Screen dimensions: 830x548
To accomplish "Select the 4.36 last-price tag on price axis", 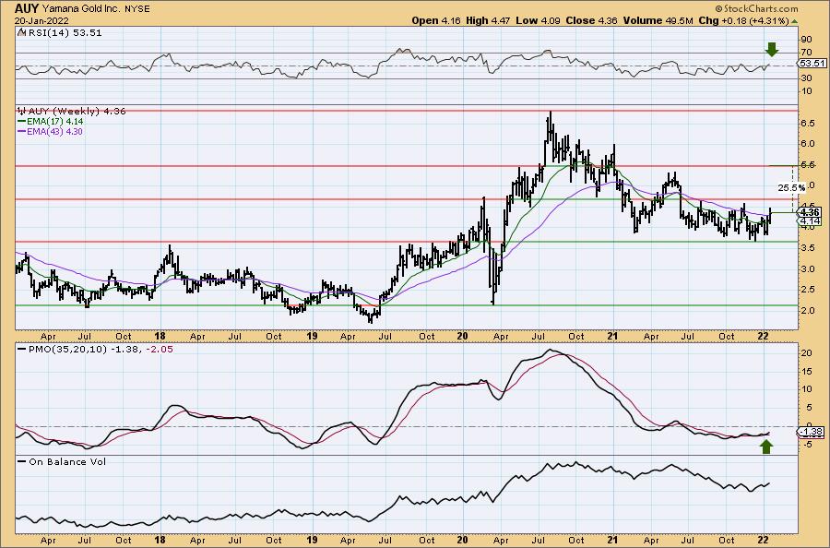I will pos(811,212).
